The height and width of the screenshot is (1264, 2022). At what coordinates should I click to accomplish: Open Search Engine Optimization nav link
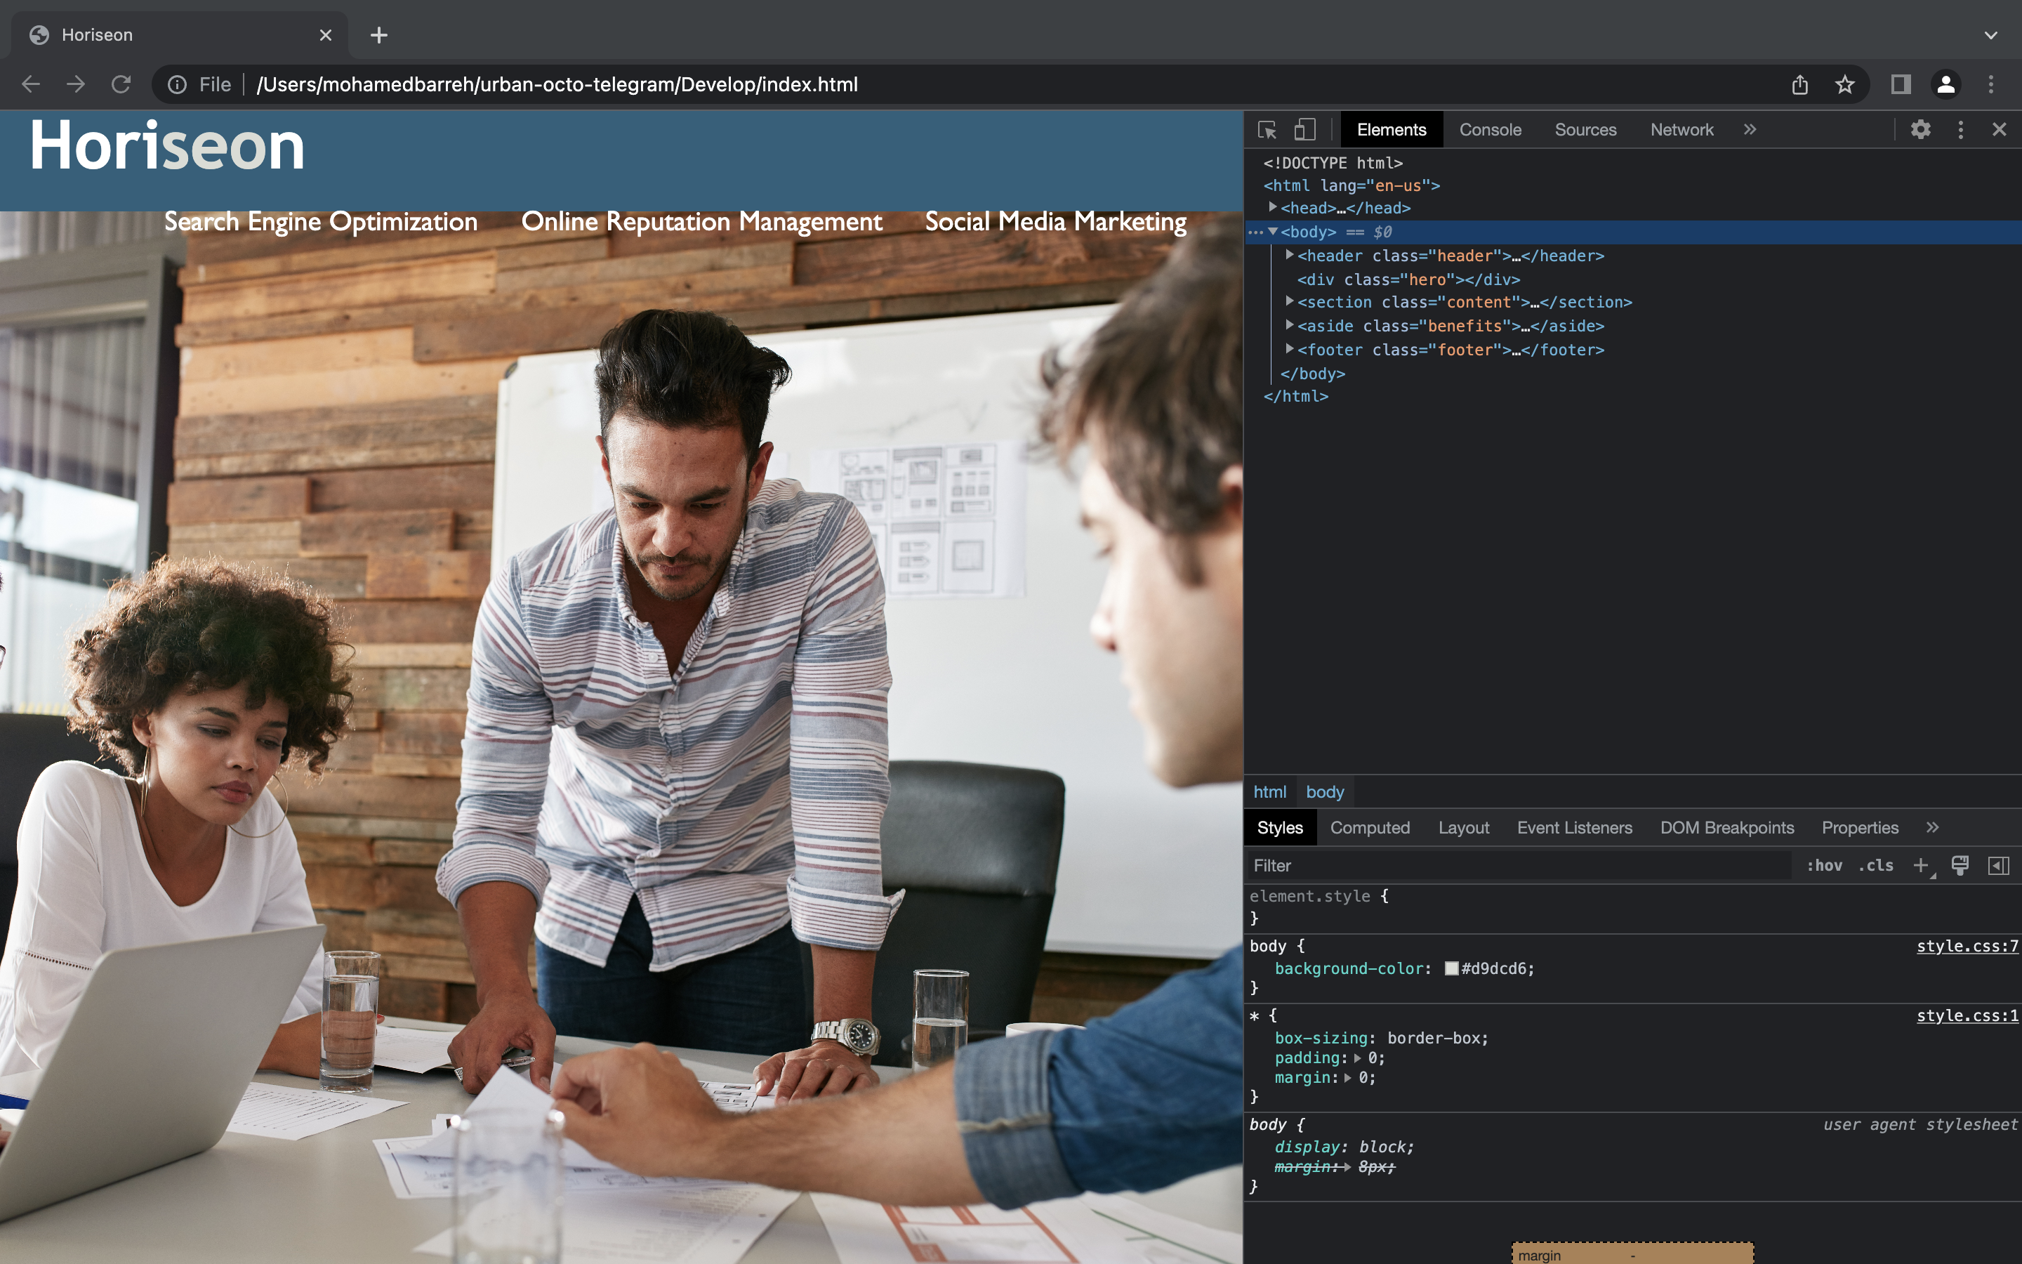(321, 221)
